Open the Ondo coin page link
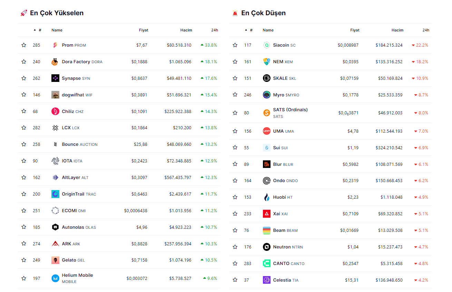The image size is (452, 292). tap(285, 181)
